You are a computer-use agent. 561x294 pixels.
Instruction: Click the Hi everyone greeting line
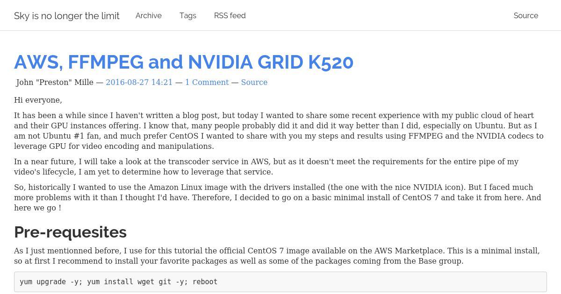point(38,100)
